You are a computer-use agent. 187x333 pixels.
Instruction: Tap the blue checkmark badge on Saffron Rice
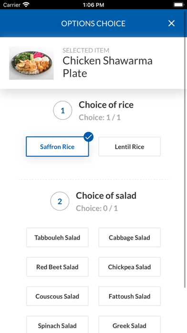pos(89,137)
